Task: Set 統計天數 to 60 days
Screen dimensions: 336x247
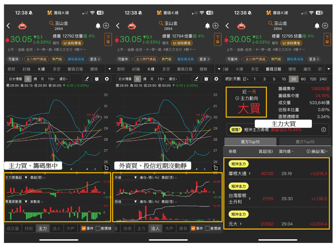Action: coord(303,79)
